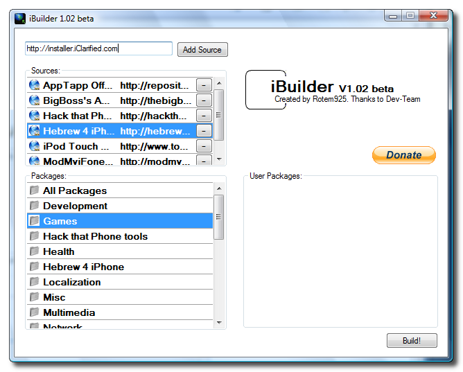Select the http://reposit... source URL

(154, 85)
